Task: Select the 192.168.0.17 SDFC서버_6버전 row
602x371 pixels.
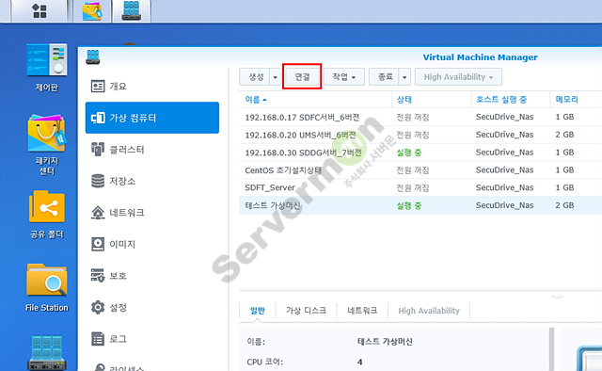Action: coord(420,117)
